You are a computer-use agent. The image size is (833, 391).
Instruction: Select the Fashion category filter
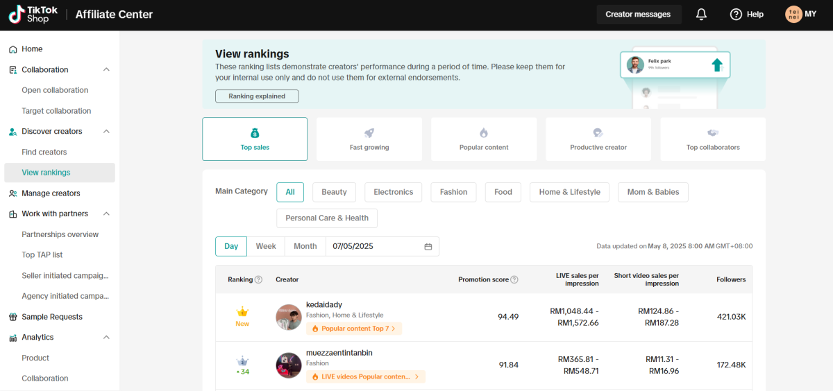pos(453,192)
